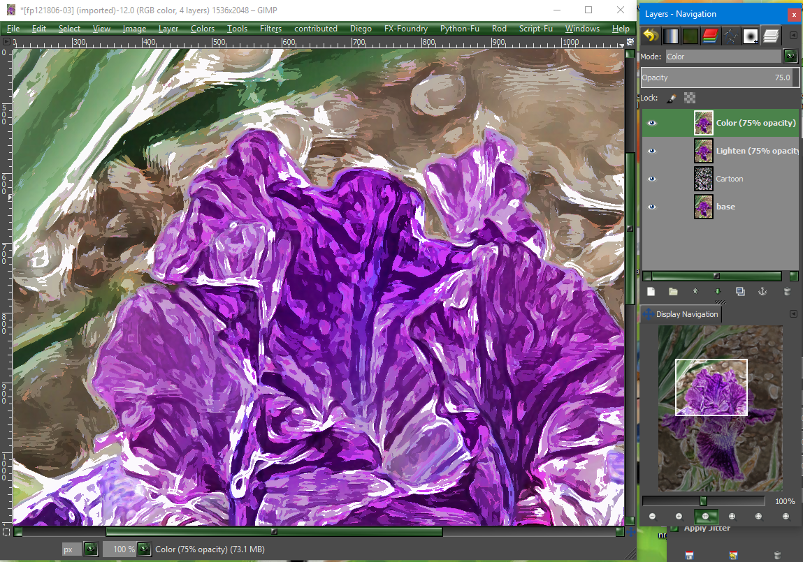803x562 pixels.
Task: Open the Python-Fu menu
Action: (x=459, y=29)
